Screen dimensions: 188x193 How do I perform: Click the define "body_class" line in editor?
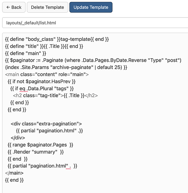click(57, 39)
